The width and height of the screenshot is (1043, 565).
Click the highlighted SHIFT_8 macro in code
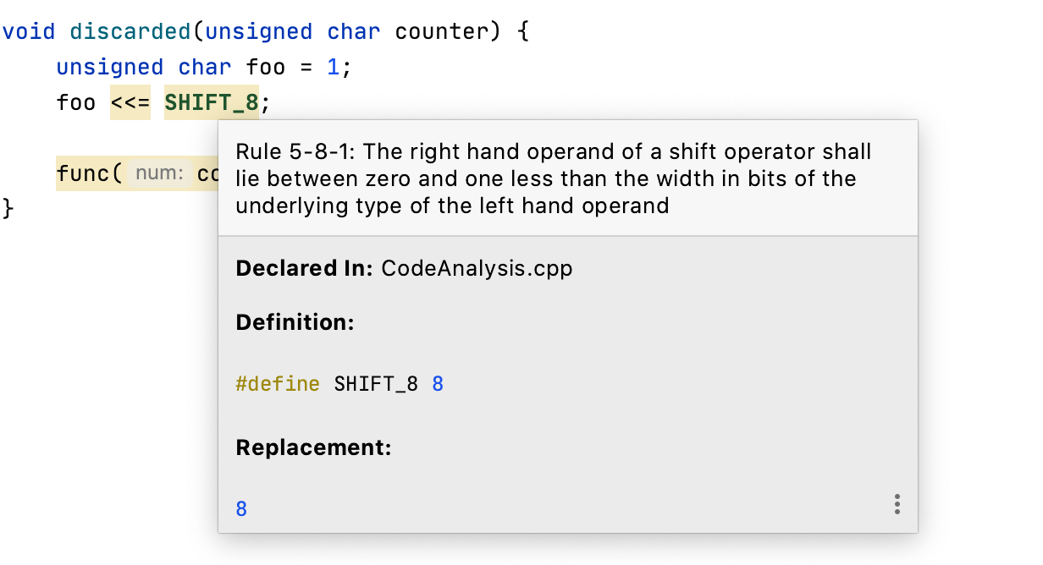pos(212,103)
